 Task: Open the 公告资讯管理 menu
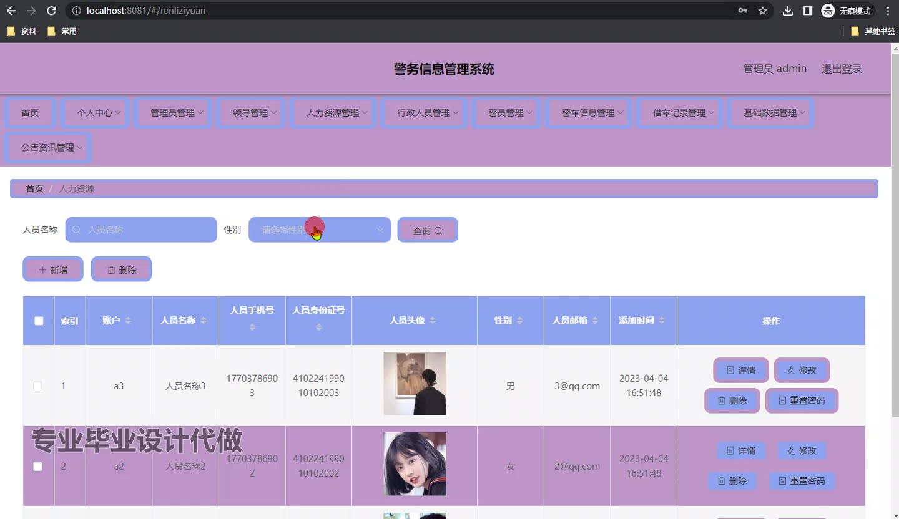coord(48,148)
